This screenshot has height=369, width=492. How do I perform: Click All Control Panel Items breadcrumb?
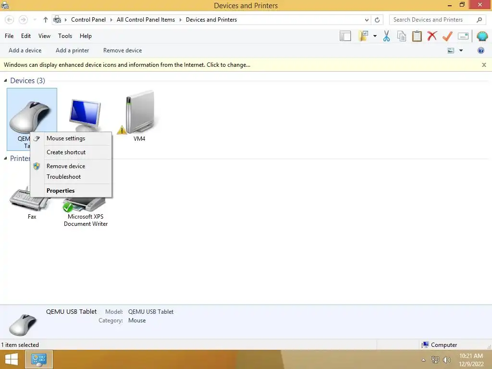(x=146, y=20)
